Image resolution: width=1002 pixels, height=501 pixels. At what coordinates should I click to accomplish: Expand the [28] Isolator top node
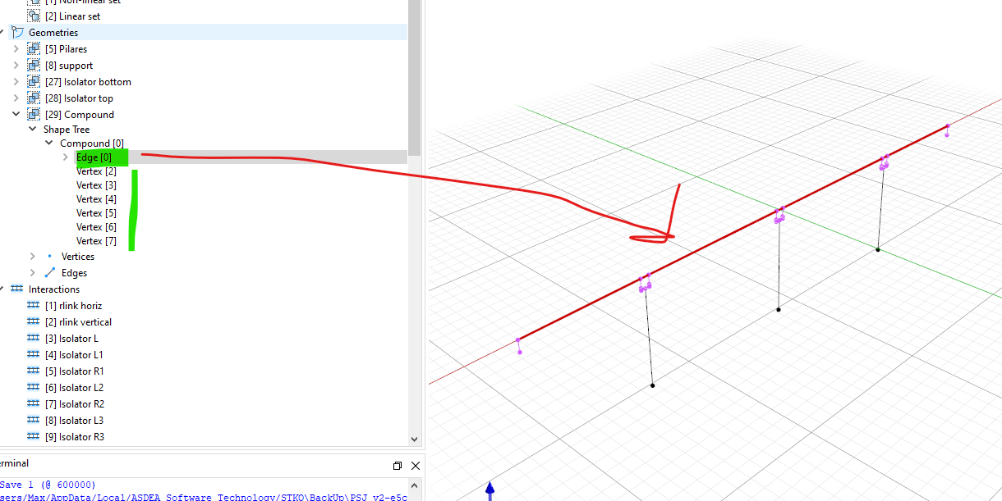click(16, 98)
